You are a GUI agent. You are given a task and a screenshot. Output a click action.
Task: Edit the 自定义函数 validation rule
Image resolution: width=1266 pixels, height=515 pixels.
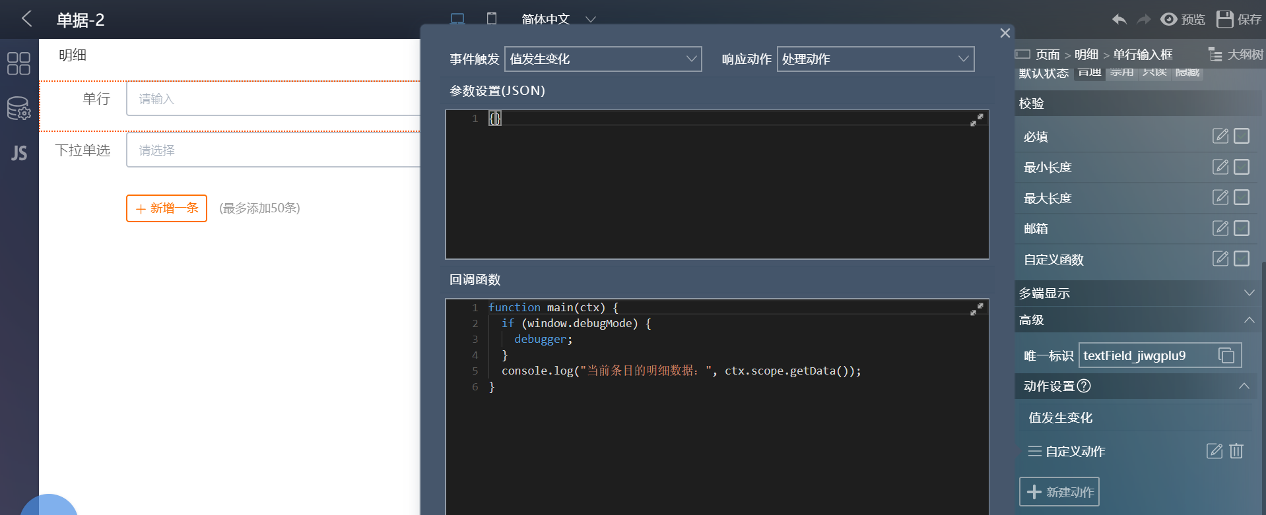pyautogui.click(x=1220, y=258)
